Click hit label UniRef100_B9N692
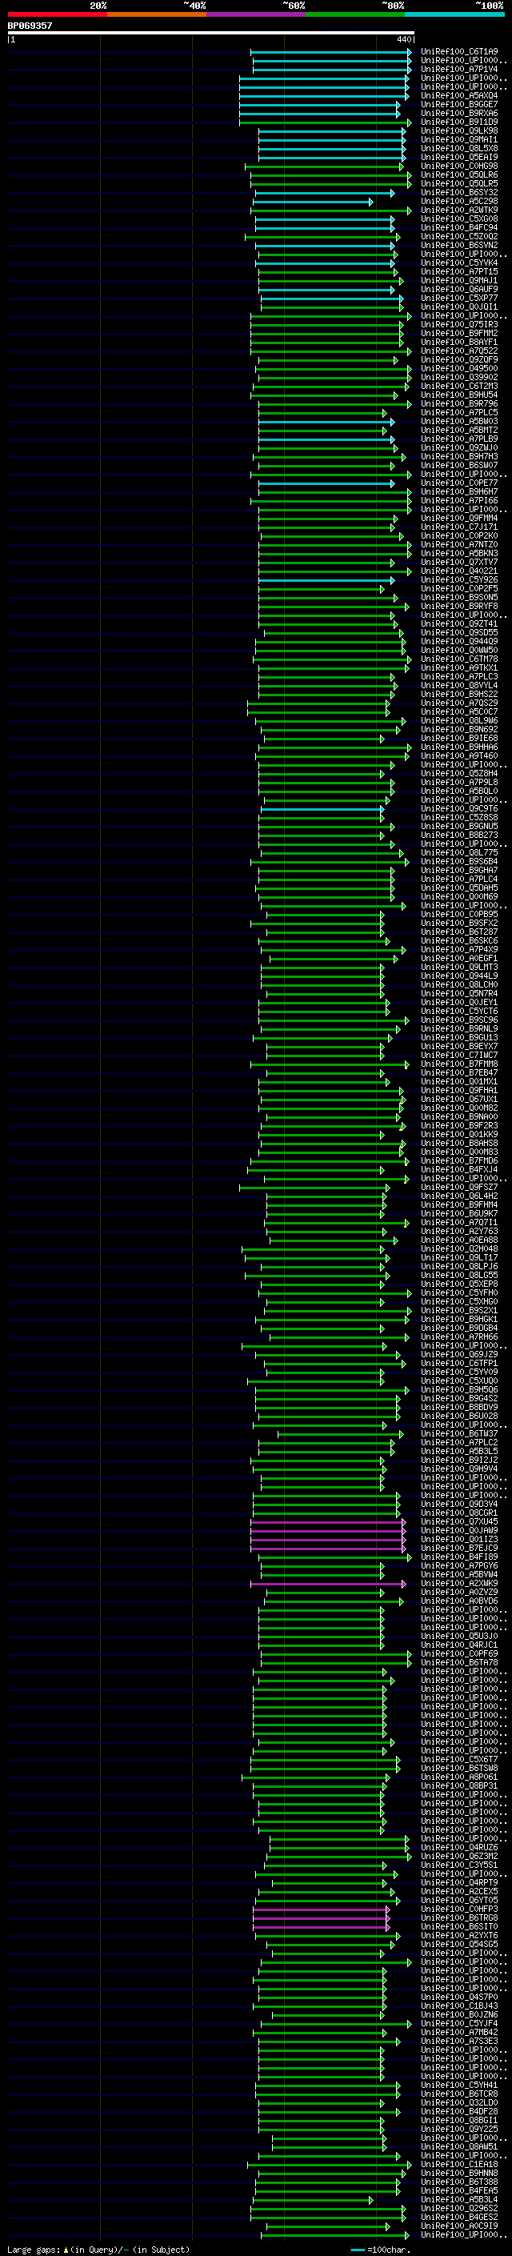The width and height of the screenshot is (512, 2256). (x=458, y=730)
